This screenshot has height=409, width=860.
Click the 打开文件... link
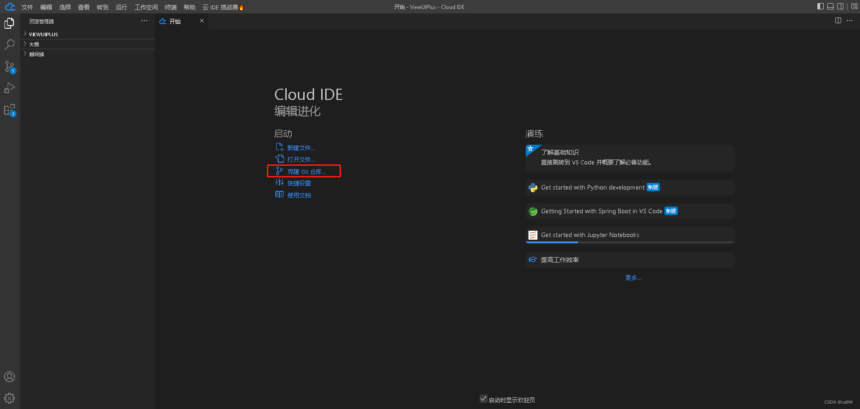click(301, 159)
